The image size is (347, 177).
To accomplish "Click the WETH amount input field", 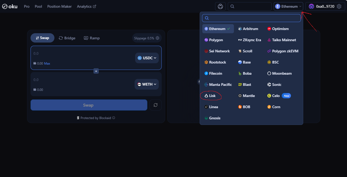I will click(x=82, y=80).
